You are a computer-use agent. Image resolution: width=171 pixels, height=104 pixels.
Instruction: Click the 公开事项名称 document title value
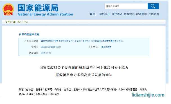click(82, 41)
